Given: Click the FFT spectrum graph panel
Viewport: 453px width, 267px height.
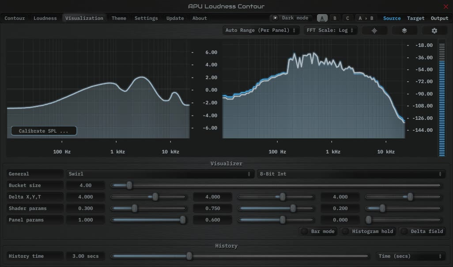Looking at the screenshot, I should pos(314,89).
